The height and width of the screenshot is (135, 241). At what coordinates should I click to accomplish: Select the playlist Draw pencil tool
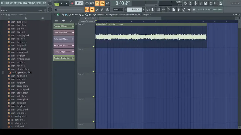click(63, 15)
